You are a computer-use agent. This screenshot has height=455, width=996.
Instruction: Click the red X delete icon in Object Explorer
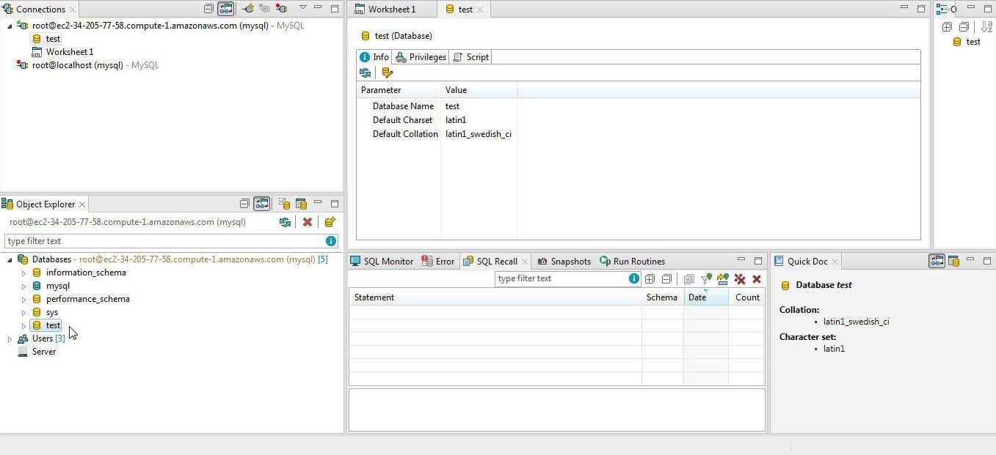(x=308, y=222)
